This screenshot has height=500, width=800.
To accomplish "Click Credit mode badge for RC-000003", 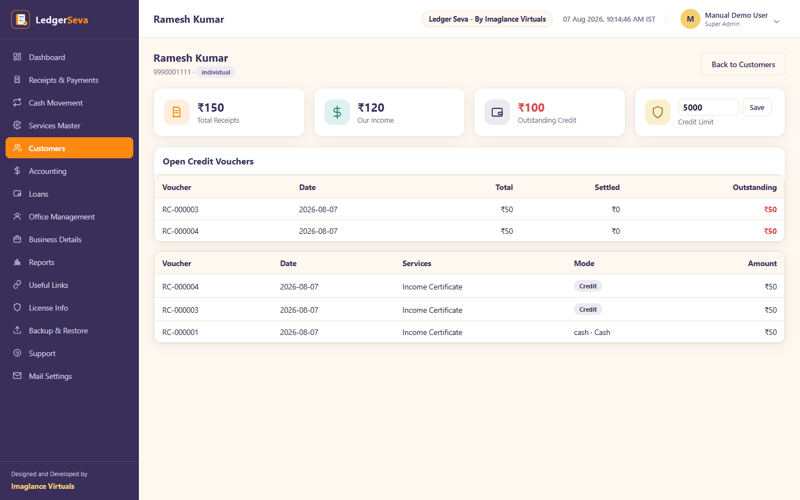I will (x=588, y=309).
